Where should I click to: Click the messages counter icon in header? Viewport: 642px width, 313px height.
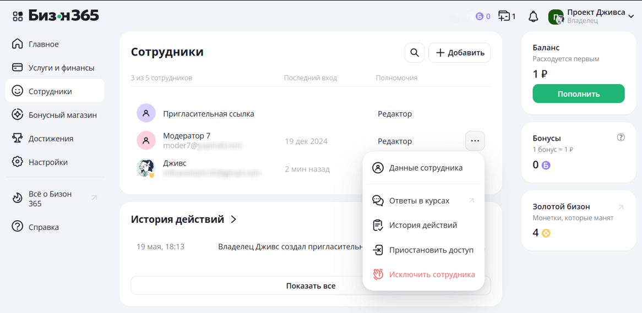coord(507,17)
